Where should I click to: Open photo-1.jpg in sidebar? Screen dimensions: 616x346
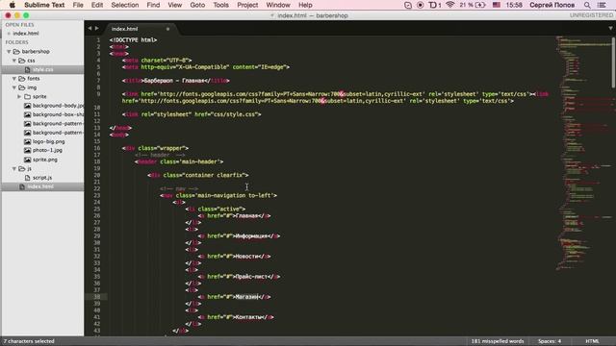[x=47, y=150]
